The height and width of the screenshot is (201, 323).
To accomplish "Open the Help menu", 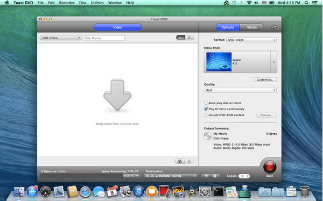I will (130, 3).
